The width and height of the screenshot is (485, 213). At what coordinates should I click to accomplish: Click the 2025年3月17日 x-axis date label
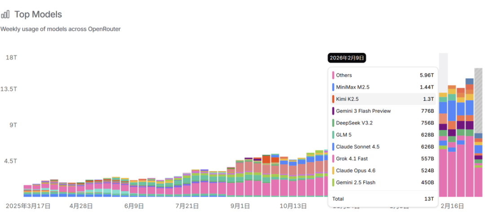coord(26,206)
